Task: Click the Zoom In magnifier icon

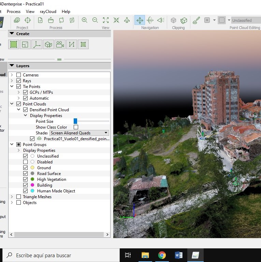Action: 85,20
